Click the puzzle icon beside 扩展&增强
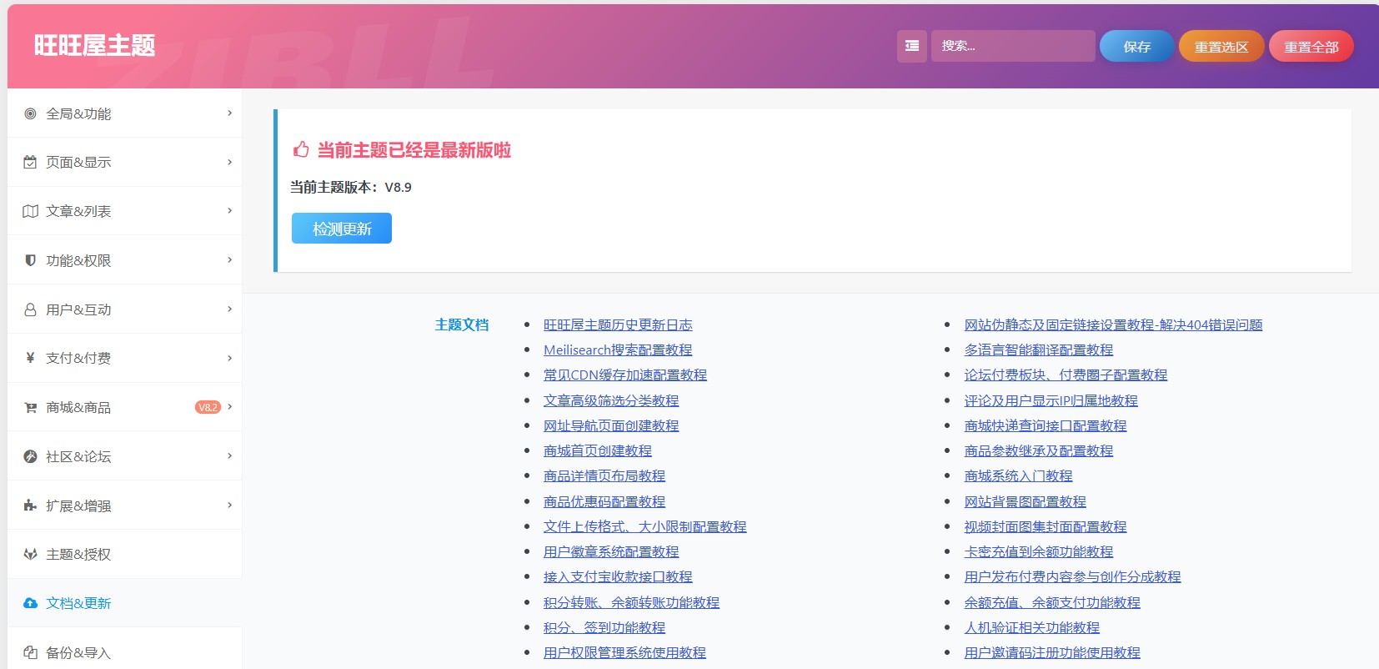Viewport: 1379px width, 669px height. (x=30, y=506)
